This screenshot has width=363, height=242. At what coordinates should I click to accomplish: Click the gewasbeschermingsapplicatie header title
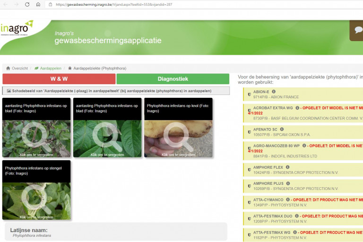[x=108, y=41]
